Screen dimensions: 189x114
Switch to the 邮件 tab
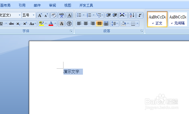37,5
